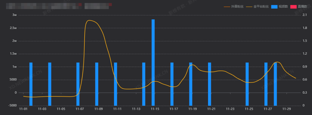Toggle the 全平台粉丝 legend series
This screenshot has width=312, height=115.
point(257,7)
